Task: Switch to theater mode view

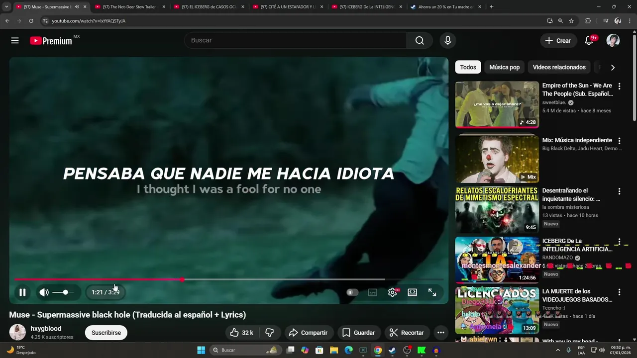Action: 412,292
